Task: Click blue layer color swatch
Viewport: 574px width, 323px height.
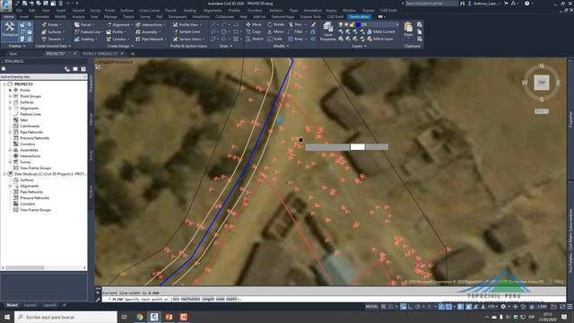Action: [x=359, y=24]
